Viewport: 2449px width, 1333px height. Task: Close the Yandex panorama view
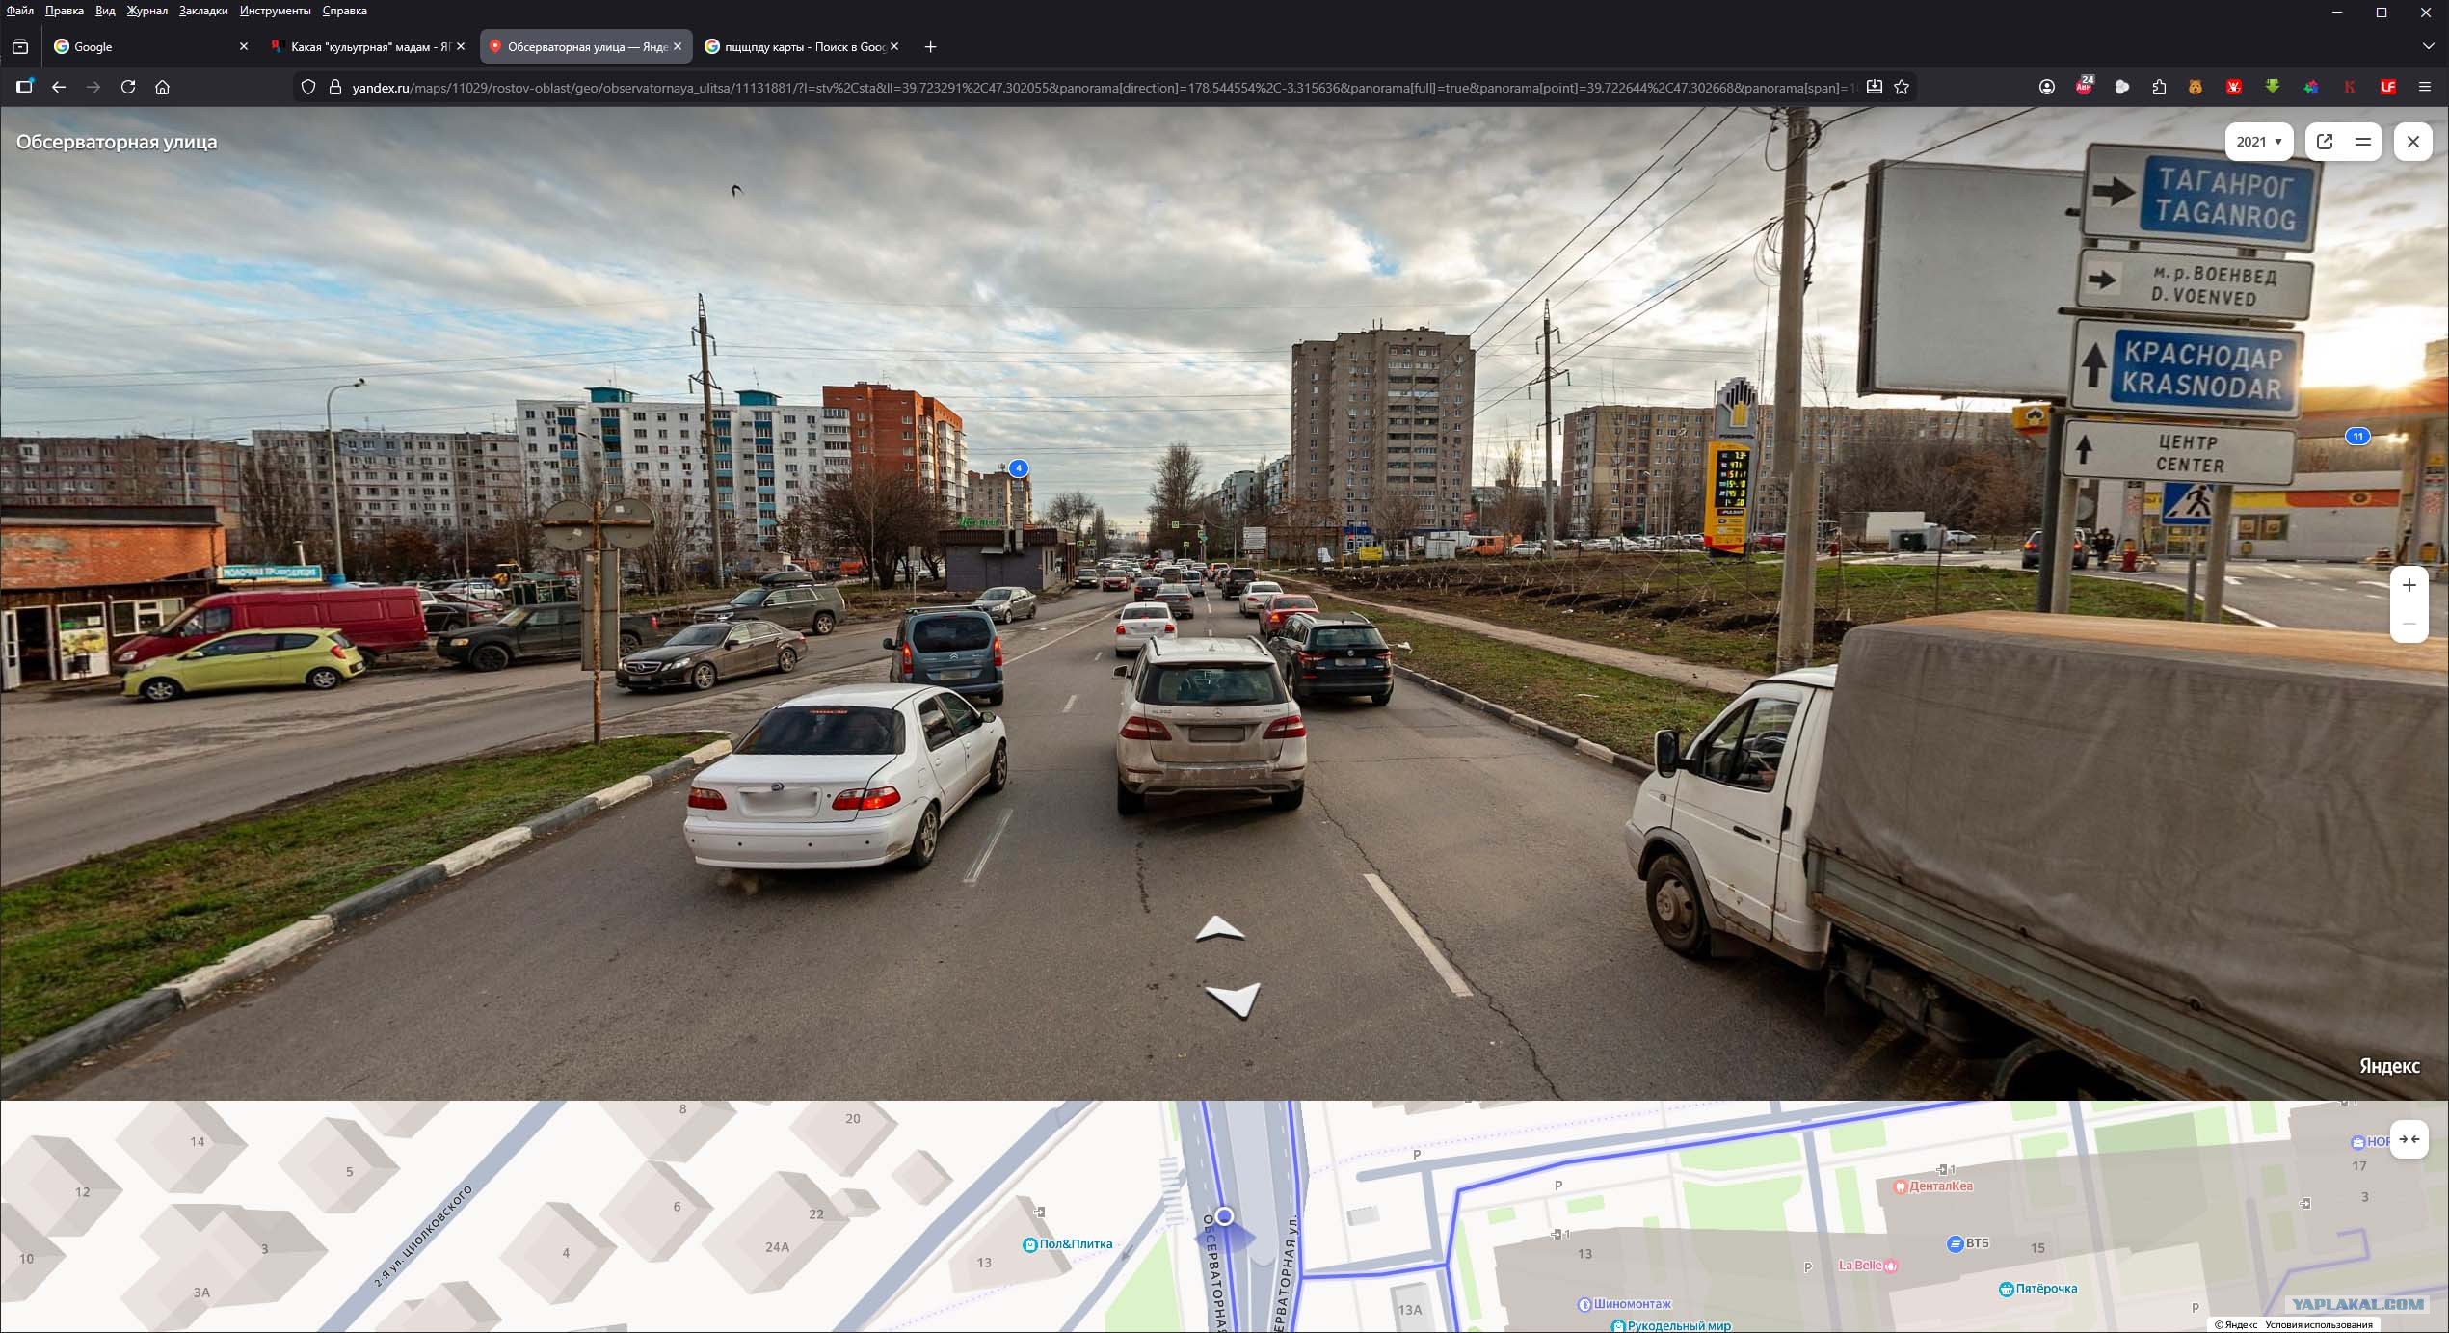[x=2412, y=142]
